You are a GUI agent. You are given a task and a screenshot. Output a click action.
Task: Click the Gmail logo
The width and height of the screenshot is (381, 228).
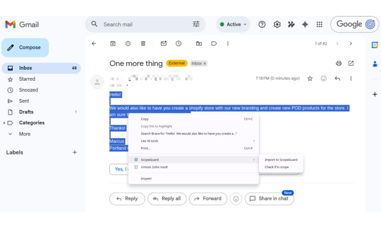click(22, 25)
